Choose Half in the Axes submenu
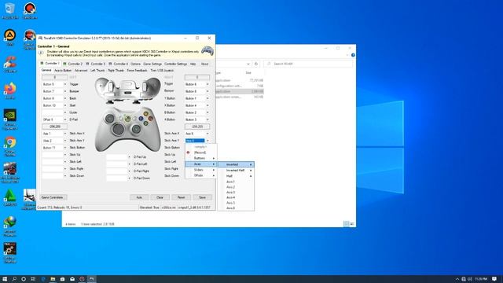The height and width of the screenshot is (283, 503). (x=236, y=176)
